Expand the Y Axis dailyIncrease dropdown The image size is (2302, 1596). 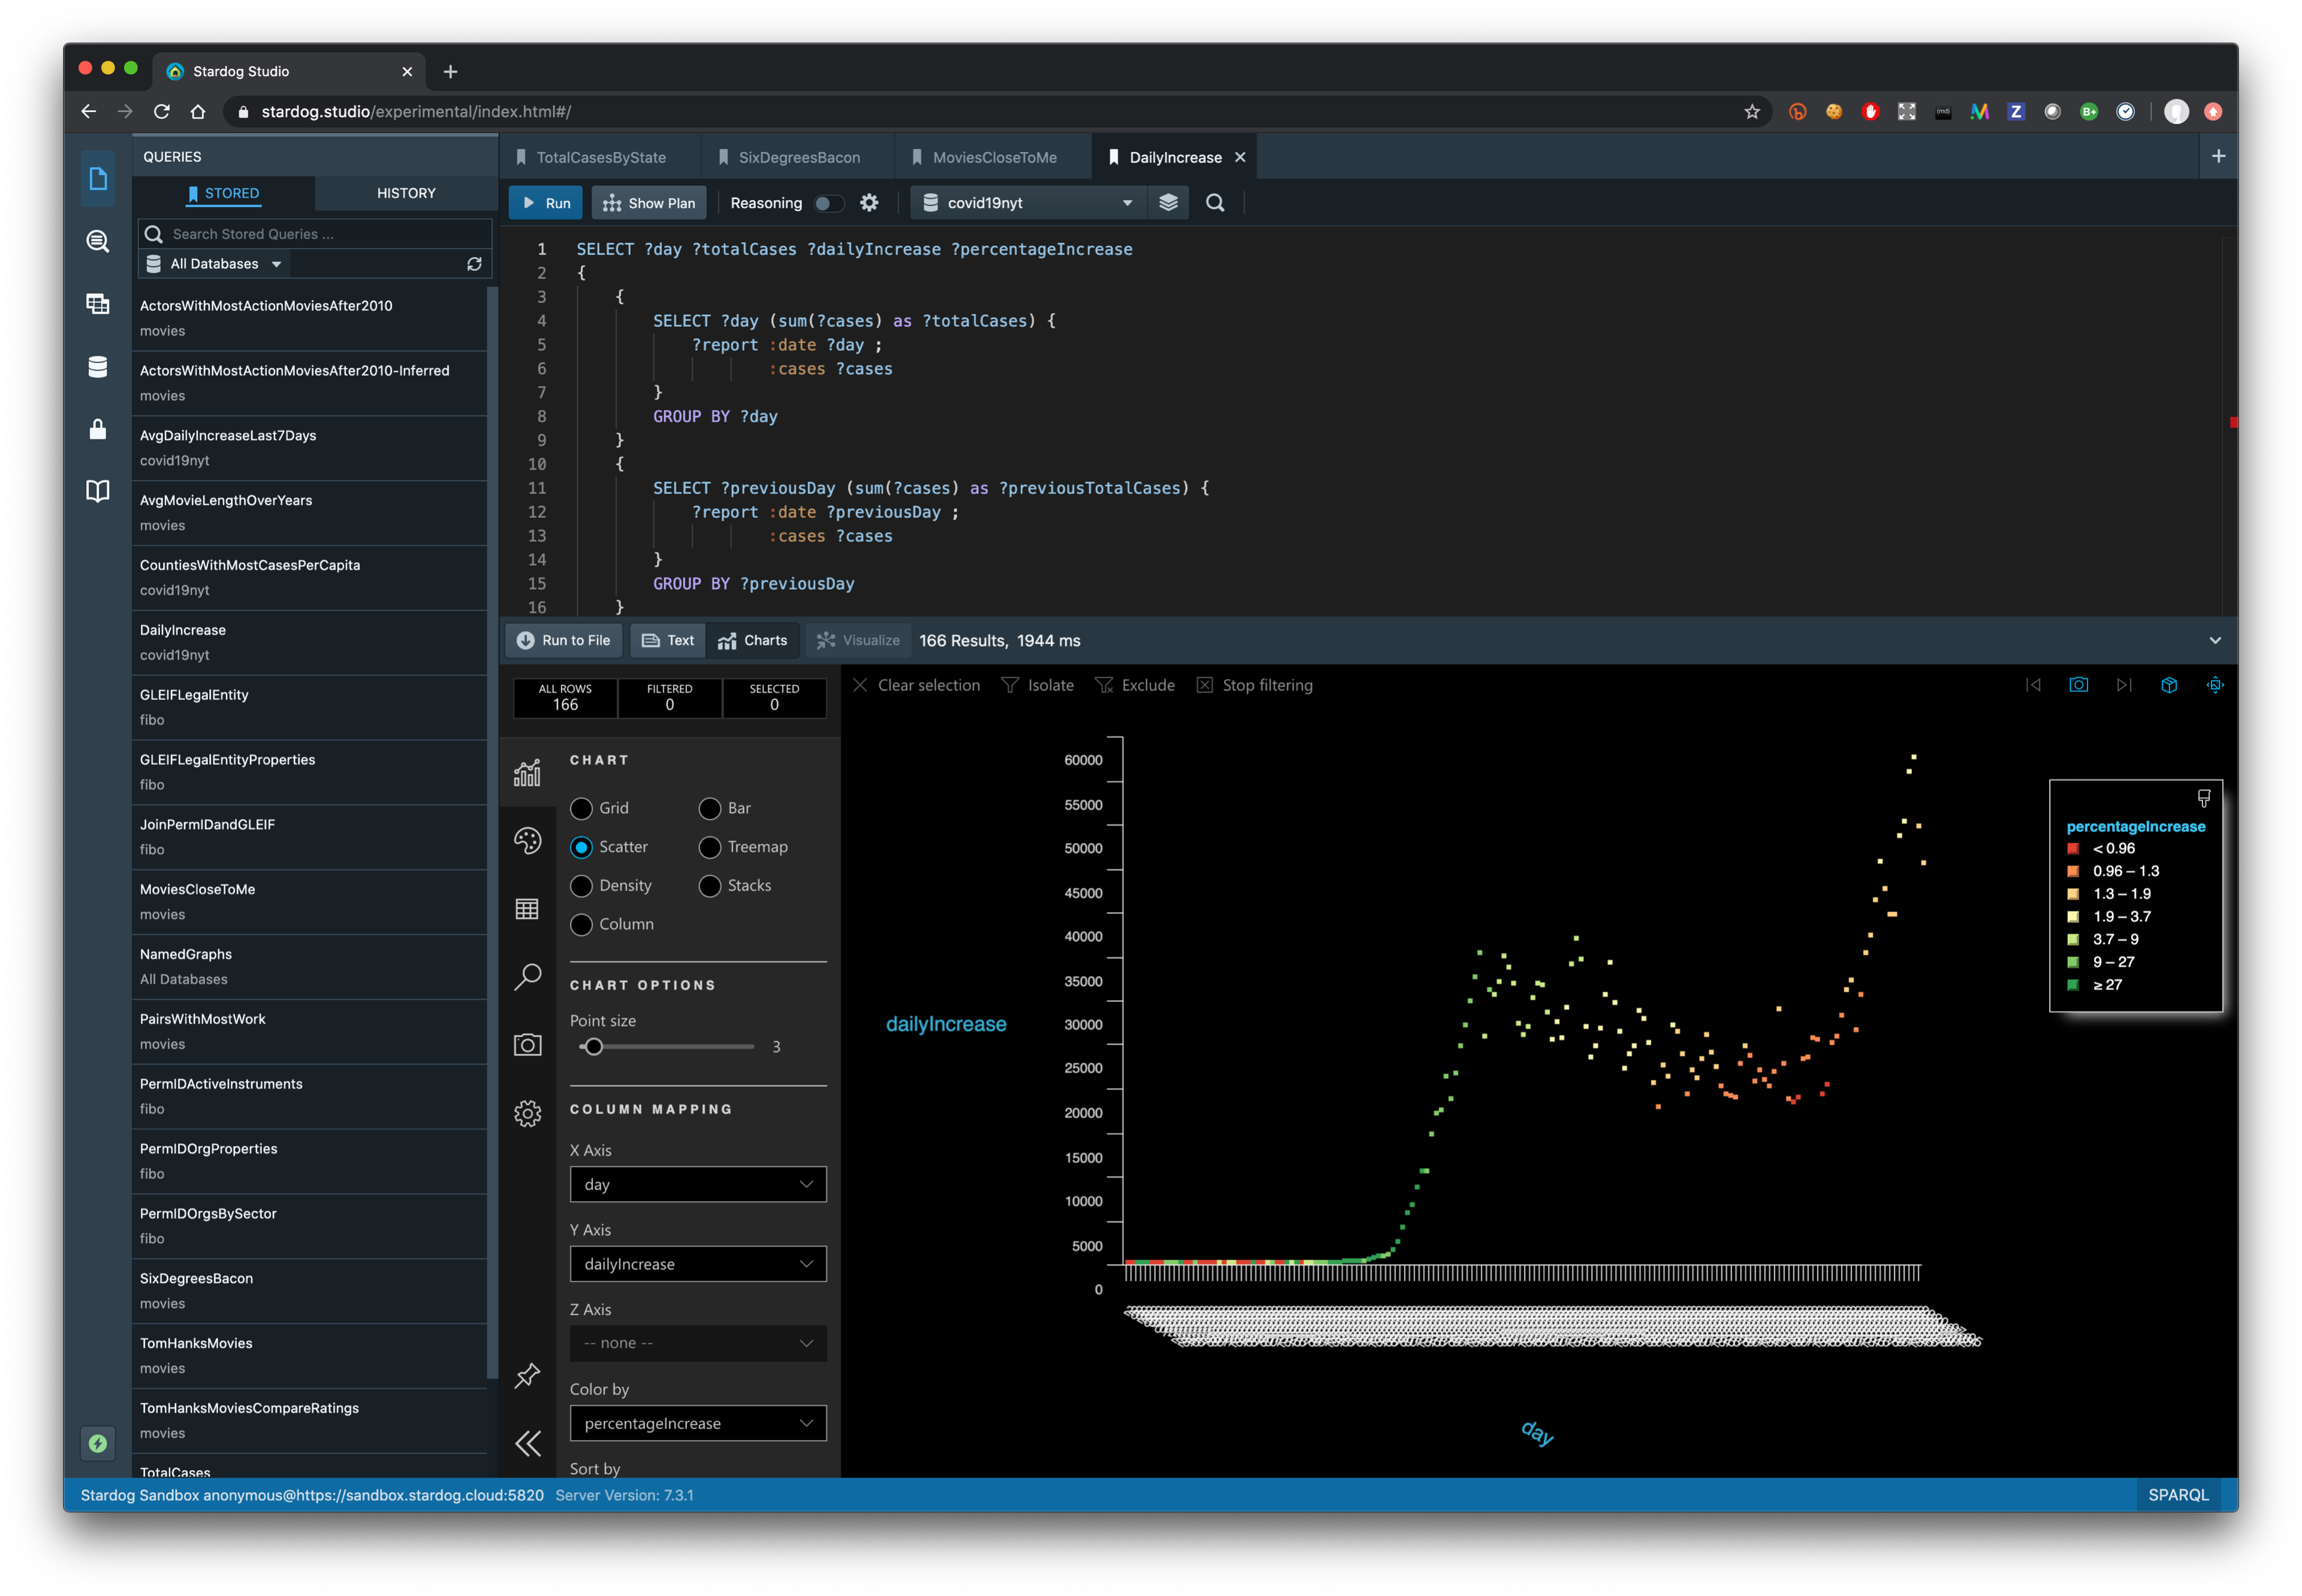698,1264
